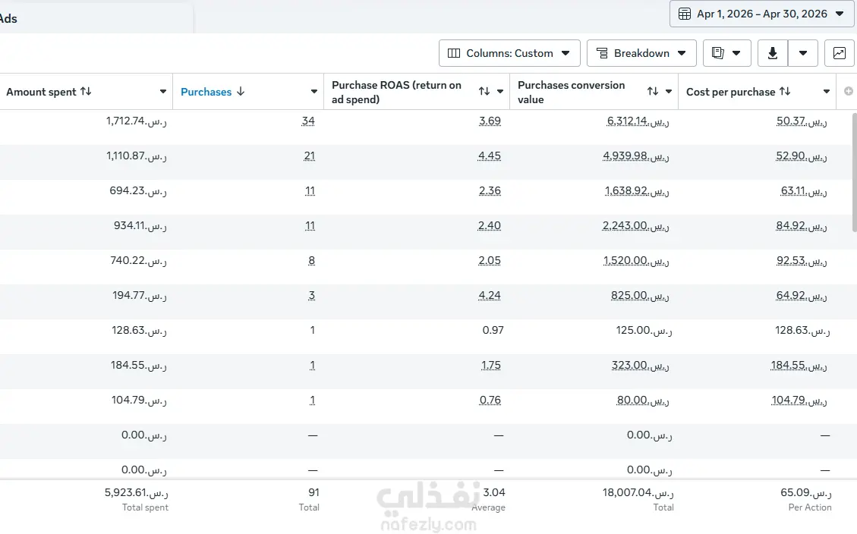This screenshot has width=857, height=534.
Task: Click the 2.05 ROAS value
Action: [x=490, y=260]
